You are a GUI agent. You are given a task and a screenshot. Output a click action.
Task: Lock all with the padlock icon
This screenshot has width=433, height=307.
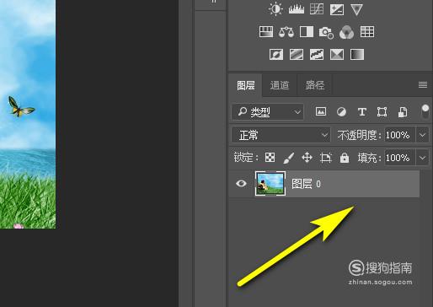point(345,158)
